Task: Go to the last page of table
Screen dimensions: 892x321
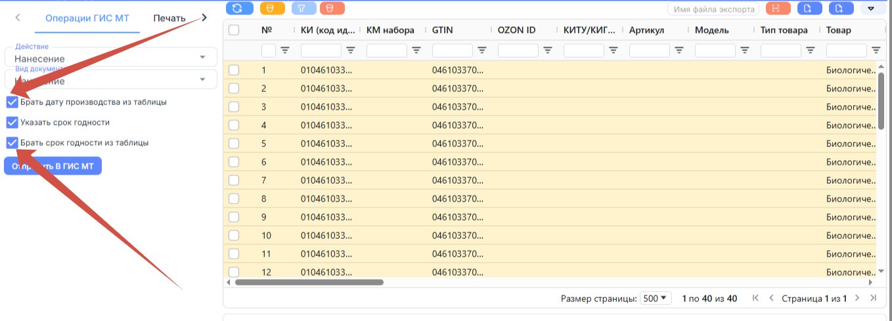Action: click(x=873, y=298)
